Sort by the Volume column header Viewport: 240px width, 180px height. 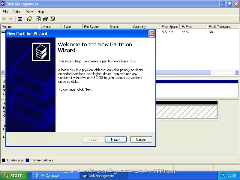[20, 27]
